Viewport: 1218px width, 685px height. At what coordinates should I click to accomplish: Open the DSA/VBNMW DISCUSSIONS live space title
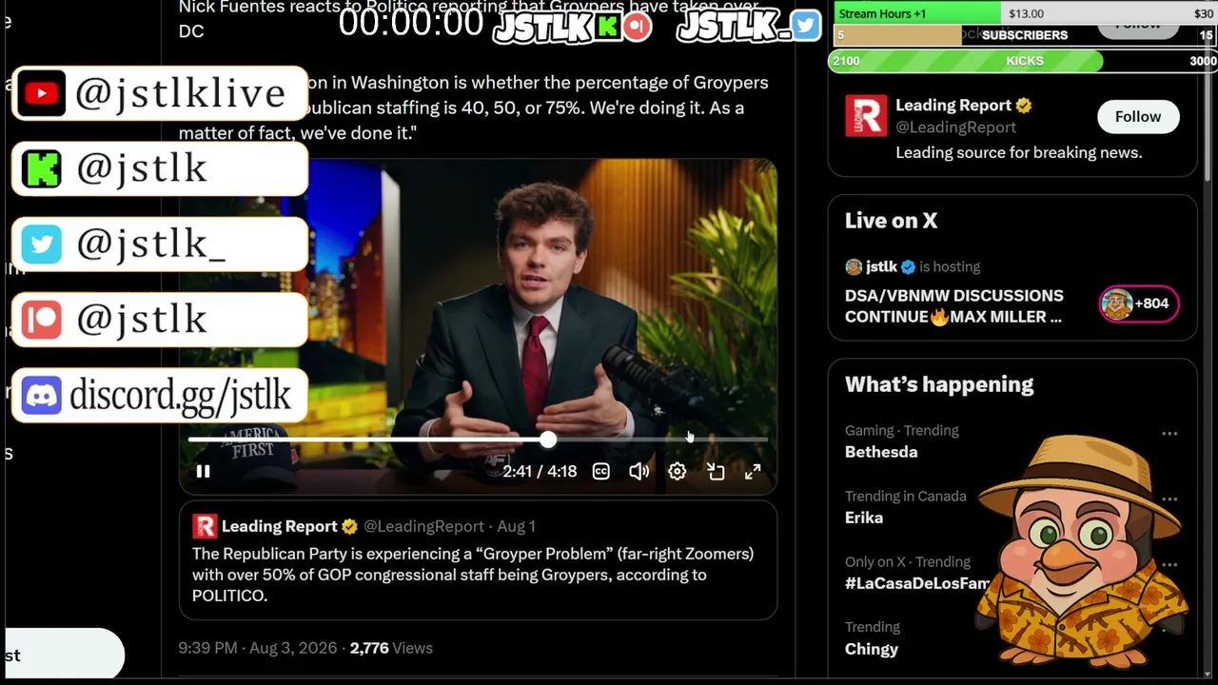click(954, 306)
